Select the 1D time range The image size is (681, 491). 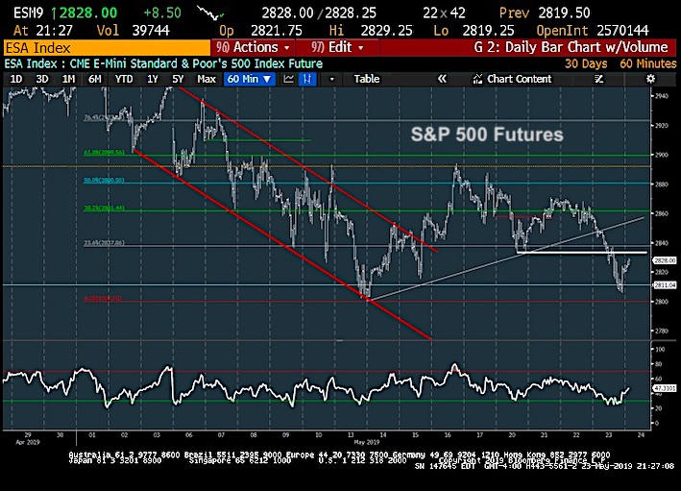[x=16, y=79]
